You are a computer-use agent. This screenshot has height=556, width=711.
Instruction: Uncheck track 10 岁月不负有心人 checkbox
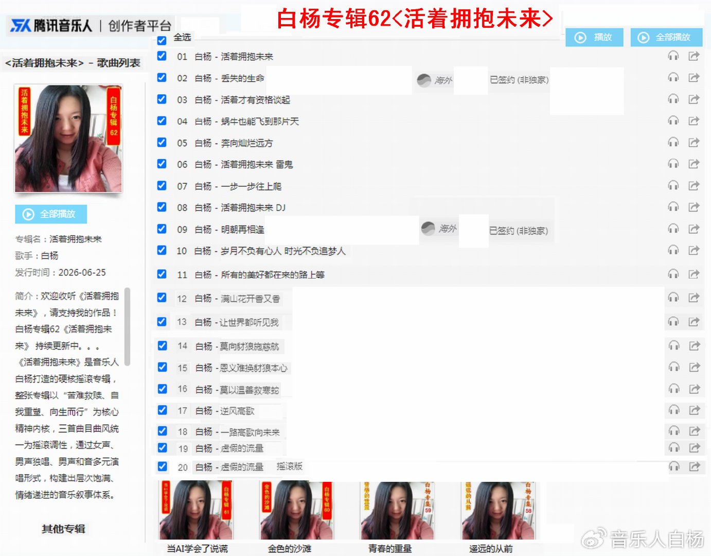pyautogui.click(x=162, y=250)
